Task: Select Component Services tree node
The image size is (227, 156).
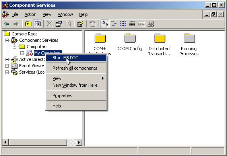Action: 39,40
